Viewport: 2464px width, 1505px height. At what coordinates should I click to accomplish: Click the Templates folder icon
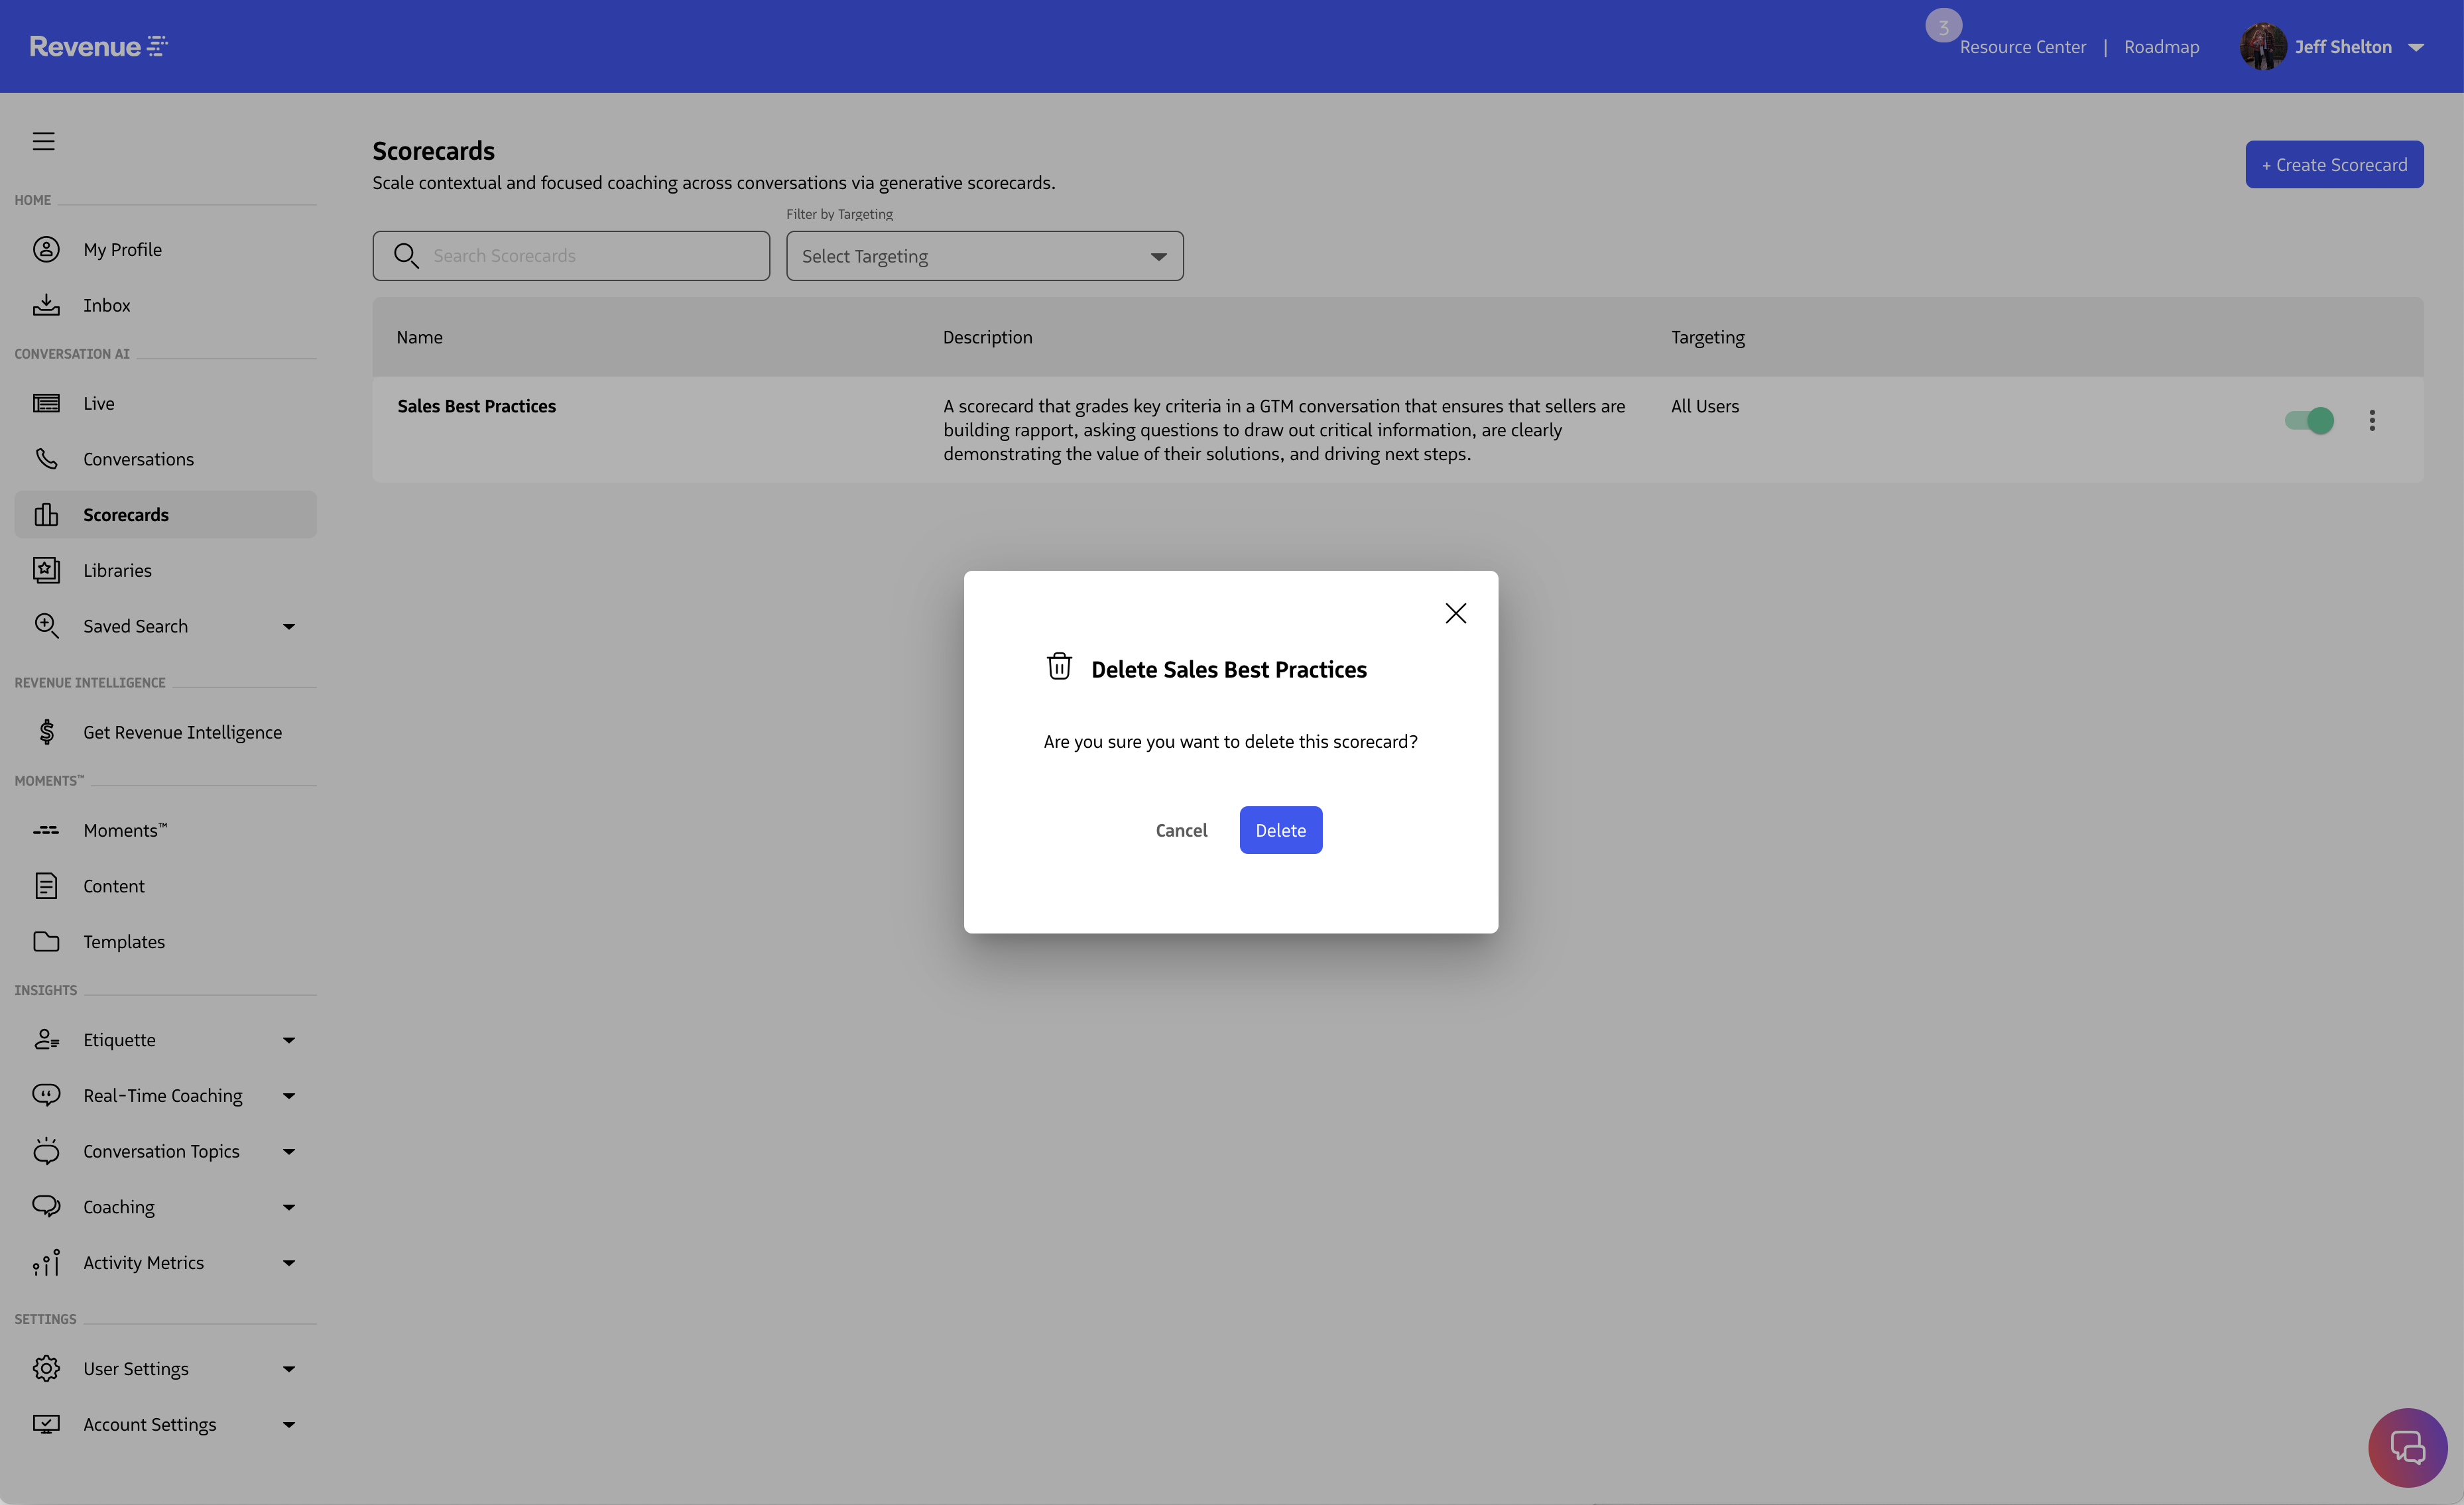[46, 941]
